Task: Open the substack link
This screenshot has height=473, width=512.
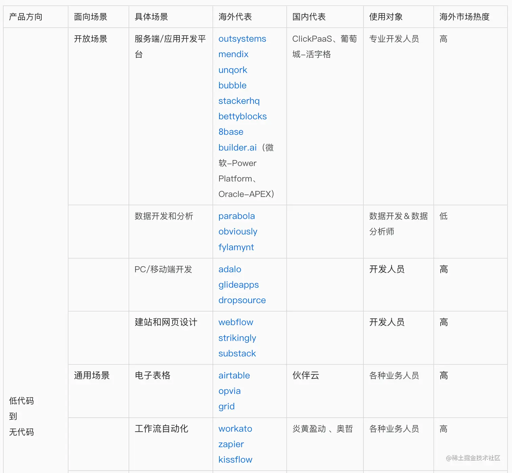Action: [x=237, y=354]
